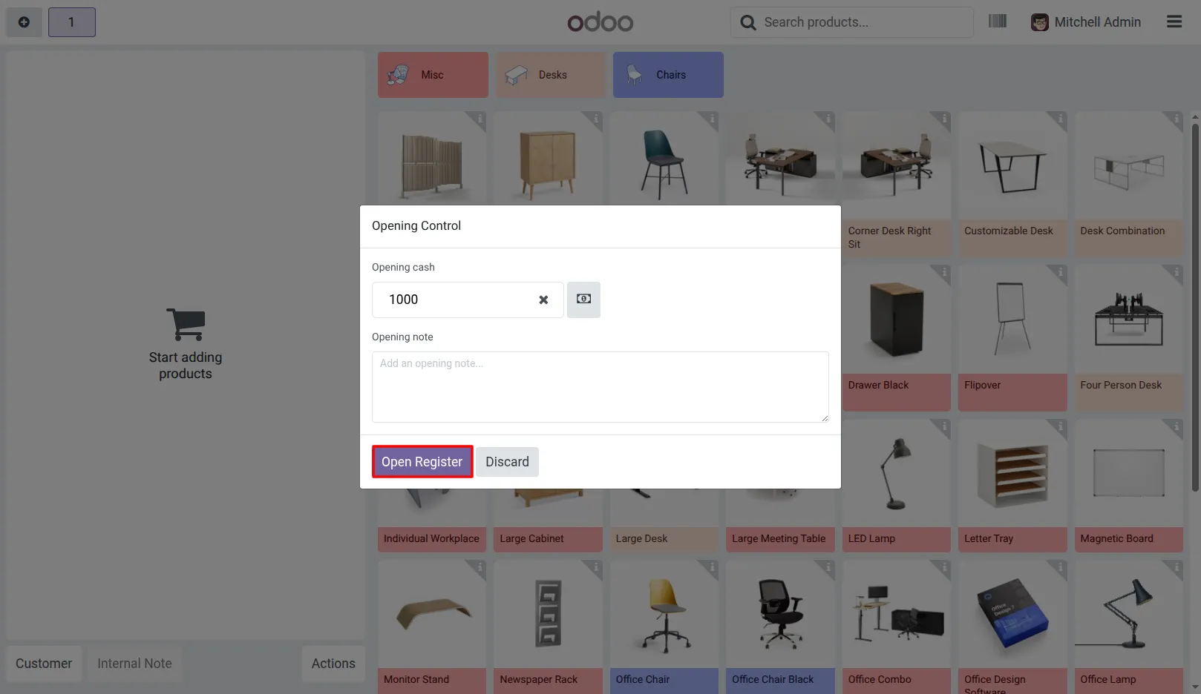This screenshot has height=694, width=1201.
Task: Click the search magnifier icon
Action: click(748, 22)
